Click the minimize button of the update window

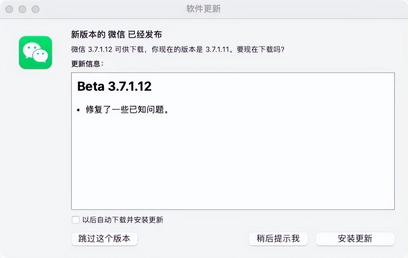click(x=22, y=9)
